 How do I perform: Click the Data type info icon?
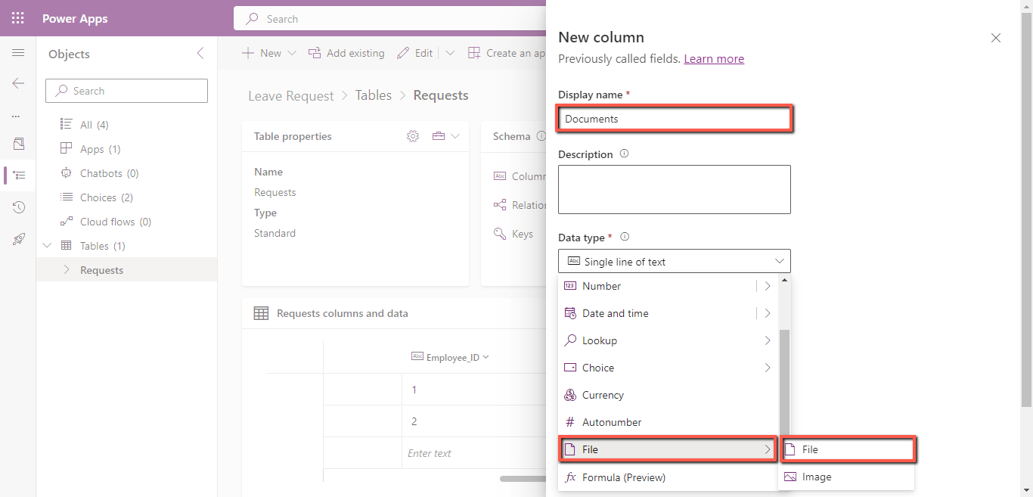tap(625, 237)
